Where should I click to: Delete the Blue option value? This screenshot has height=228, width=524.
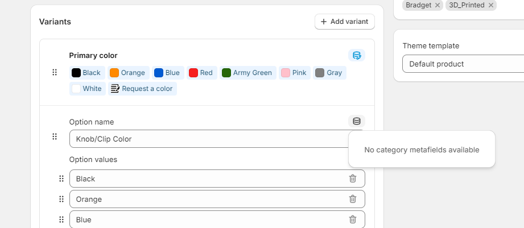click(353, 219)
